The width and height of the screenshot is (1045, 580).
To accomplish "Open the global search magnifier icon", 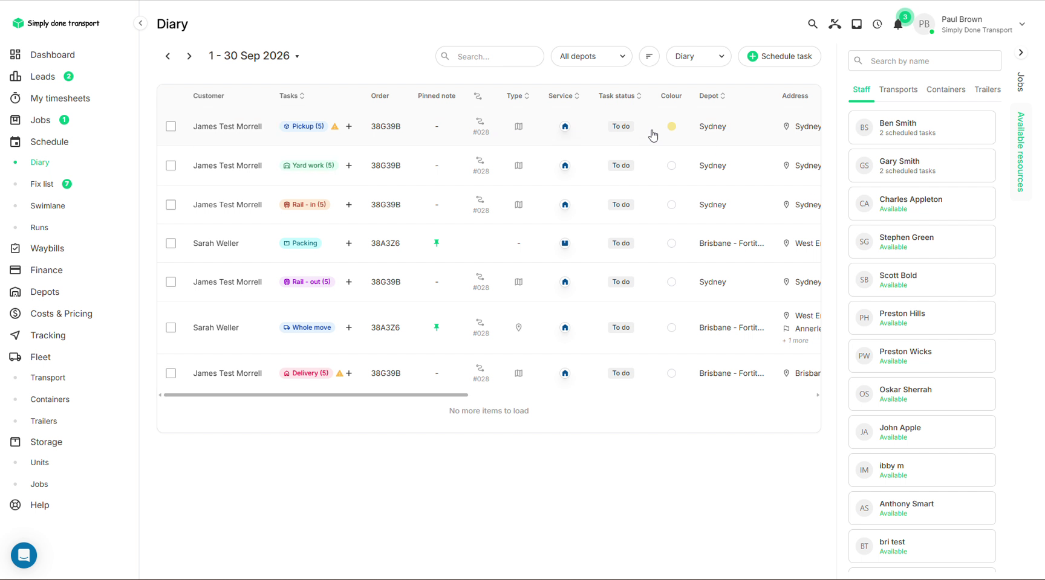I will (812, 24).
